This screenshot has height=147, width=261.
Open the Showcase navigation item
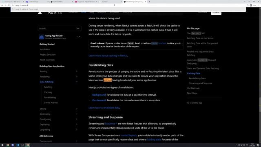73,12
